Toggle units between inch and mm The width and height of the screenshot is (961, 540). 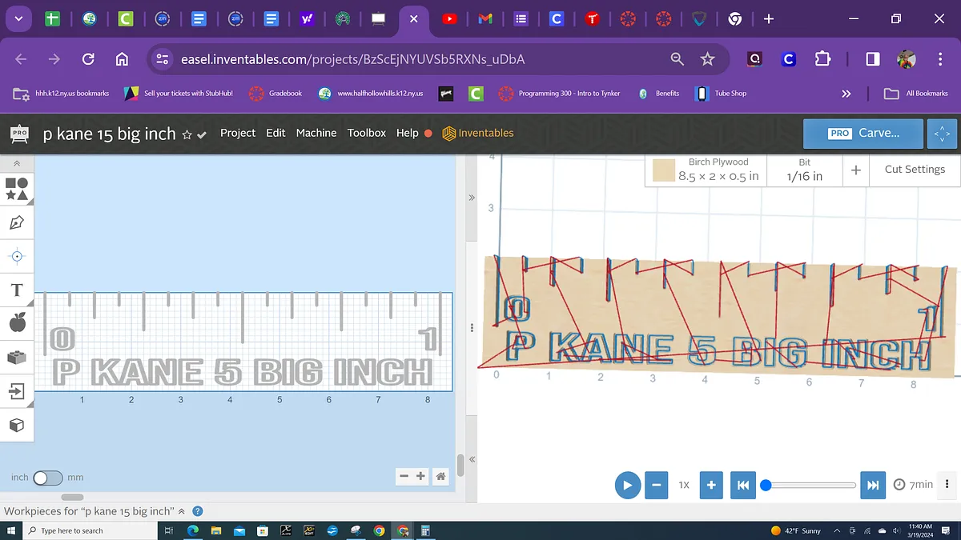coord(47,478)
